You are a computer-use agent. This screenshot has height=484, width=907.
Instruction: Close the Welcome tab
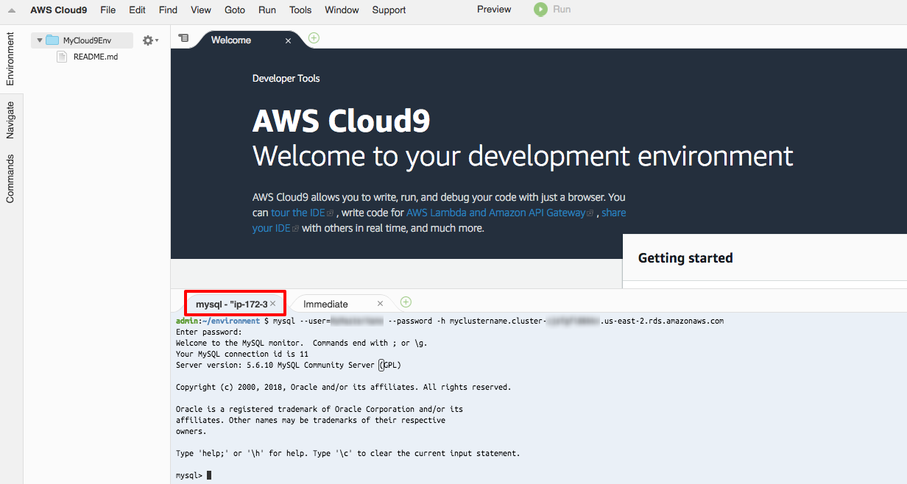click(x=289, y=40)
